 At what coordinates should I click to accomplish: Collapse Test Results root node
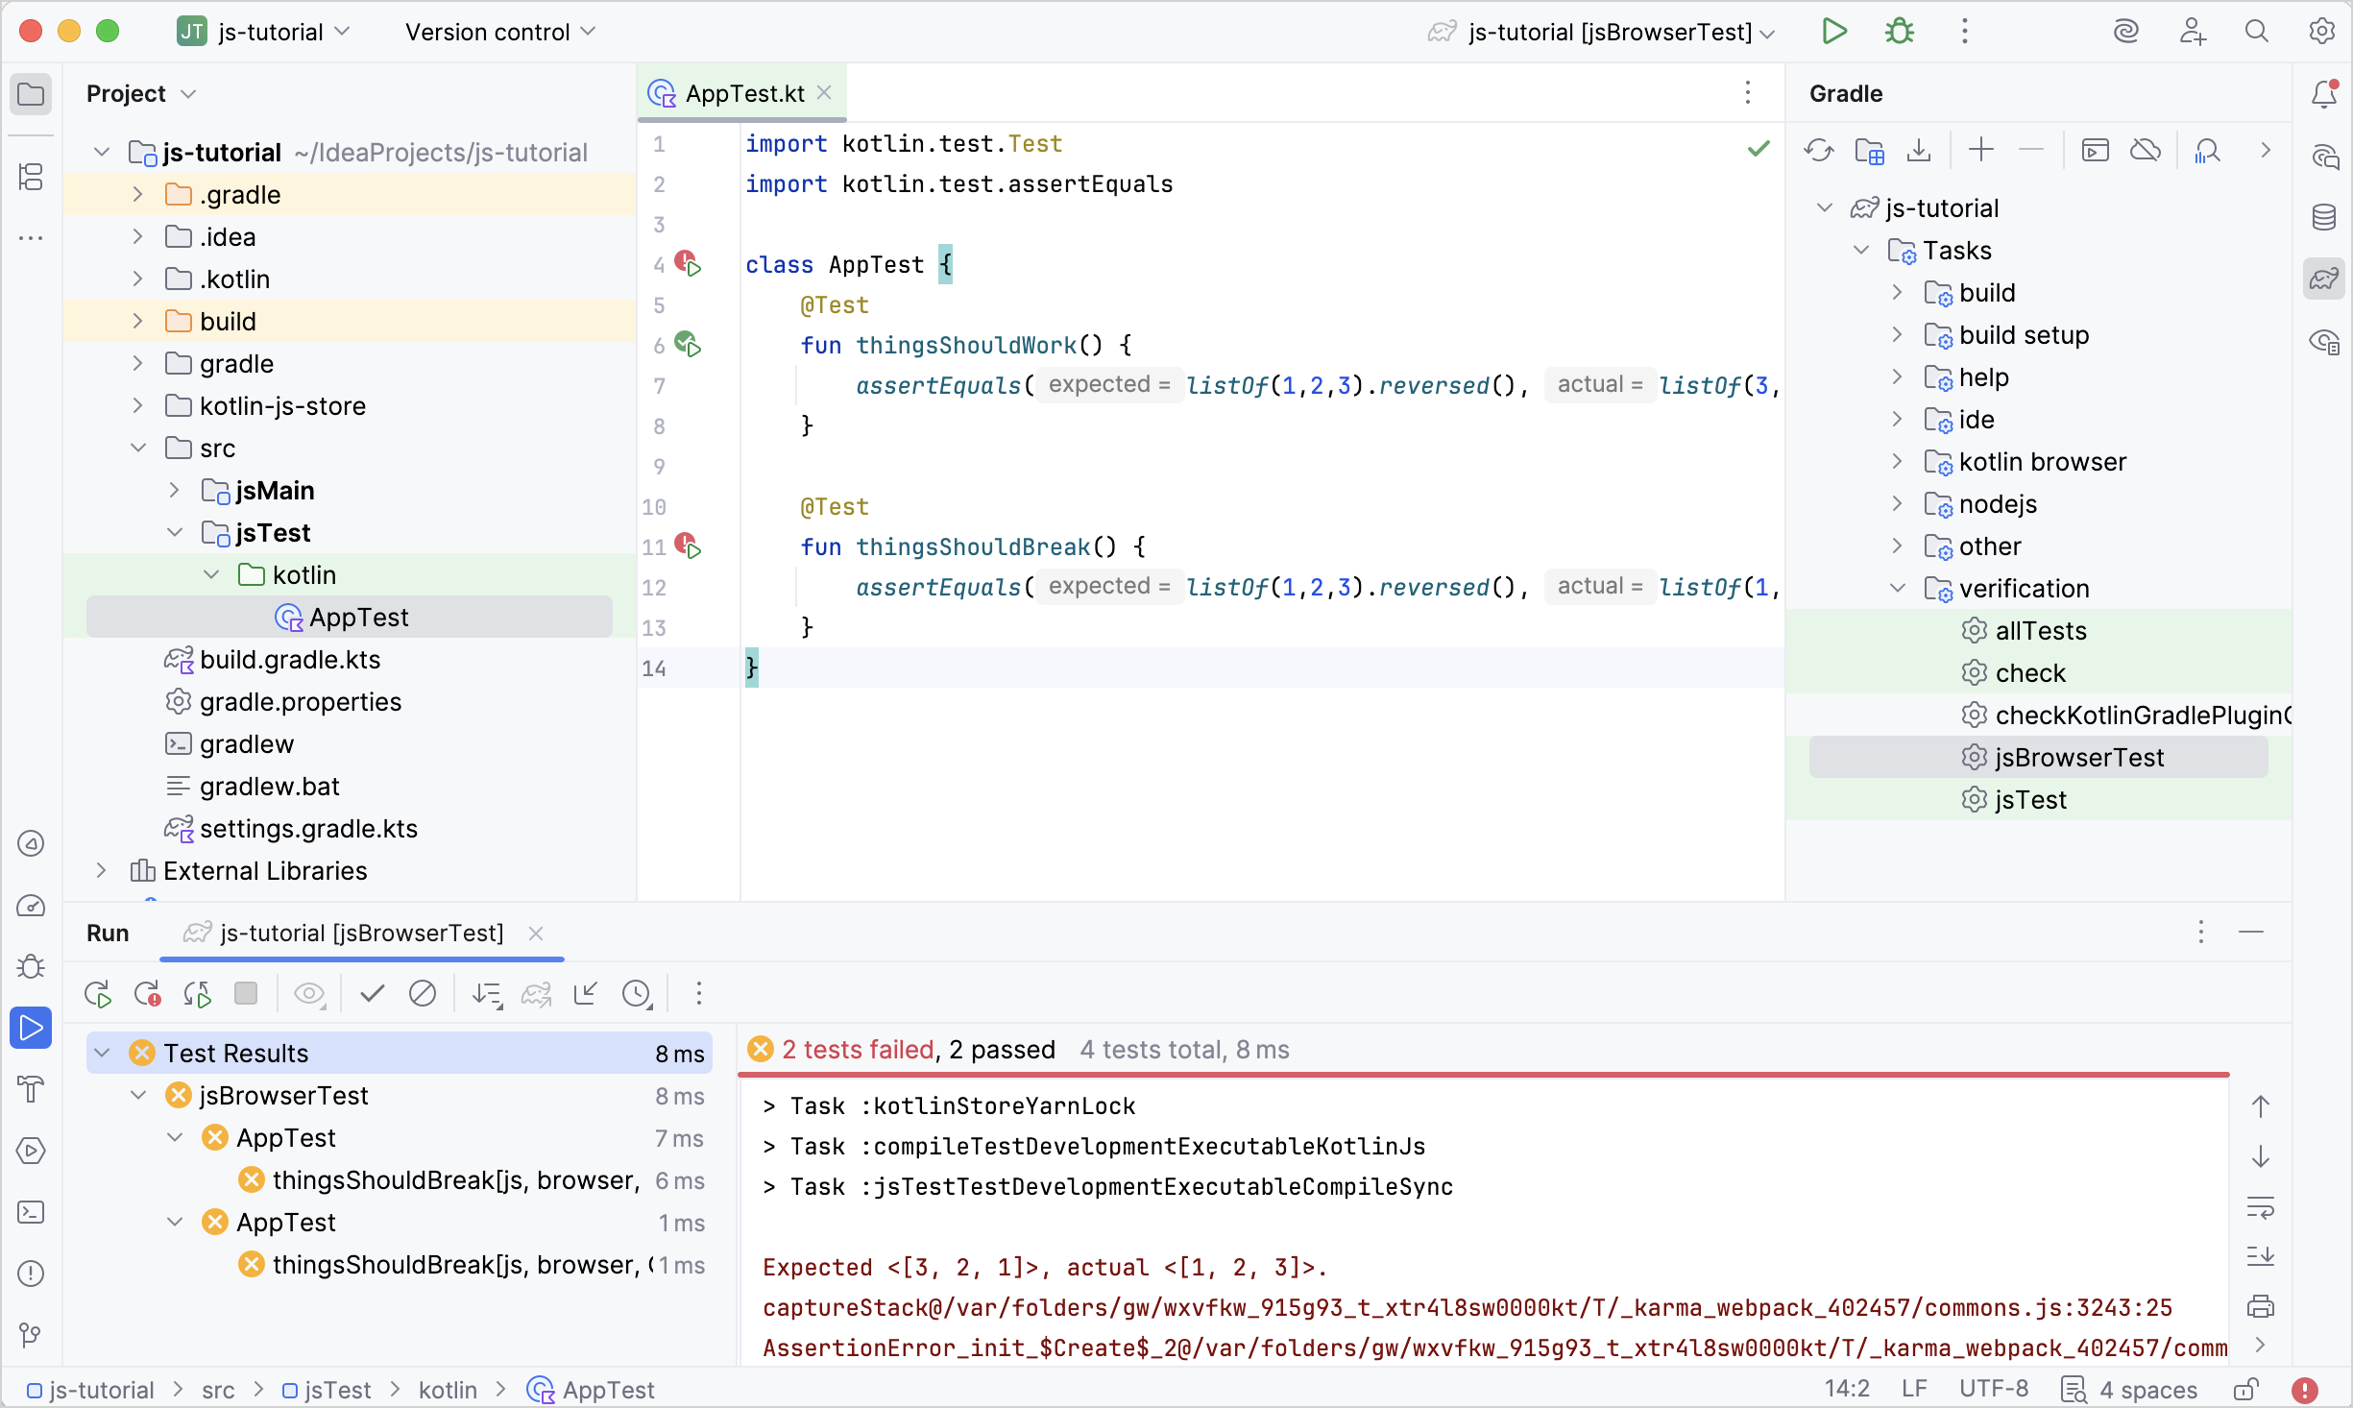point(102,1053)
